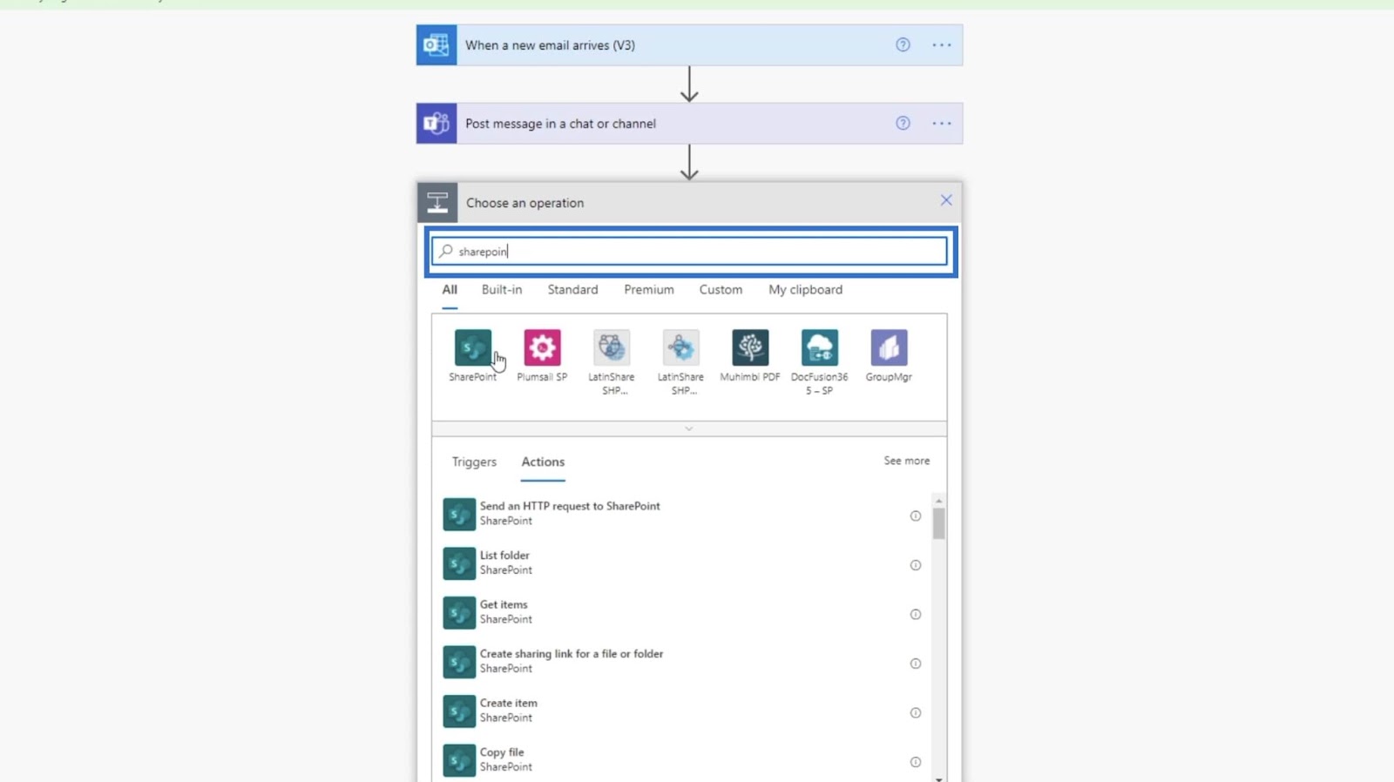Choose the first LatinShare SHP connector
The image size is (1394, 782).
[611, 347]
